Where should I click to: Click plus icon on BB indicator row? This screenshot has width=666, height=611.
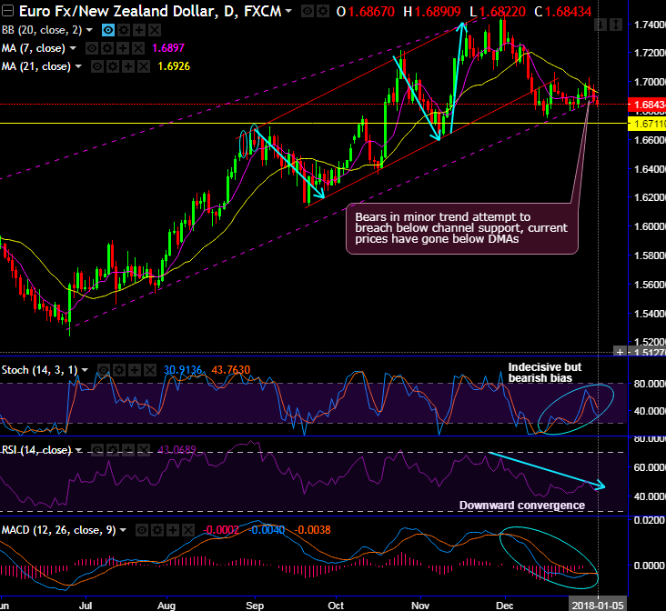click(139, 30)
